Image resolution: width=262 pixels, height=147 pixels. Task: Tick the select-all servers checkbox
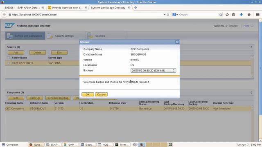click(x=8, y=58)
